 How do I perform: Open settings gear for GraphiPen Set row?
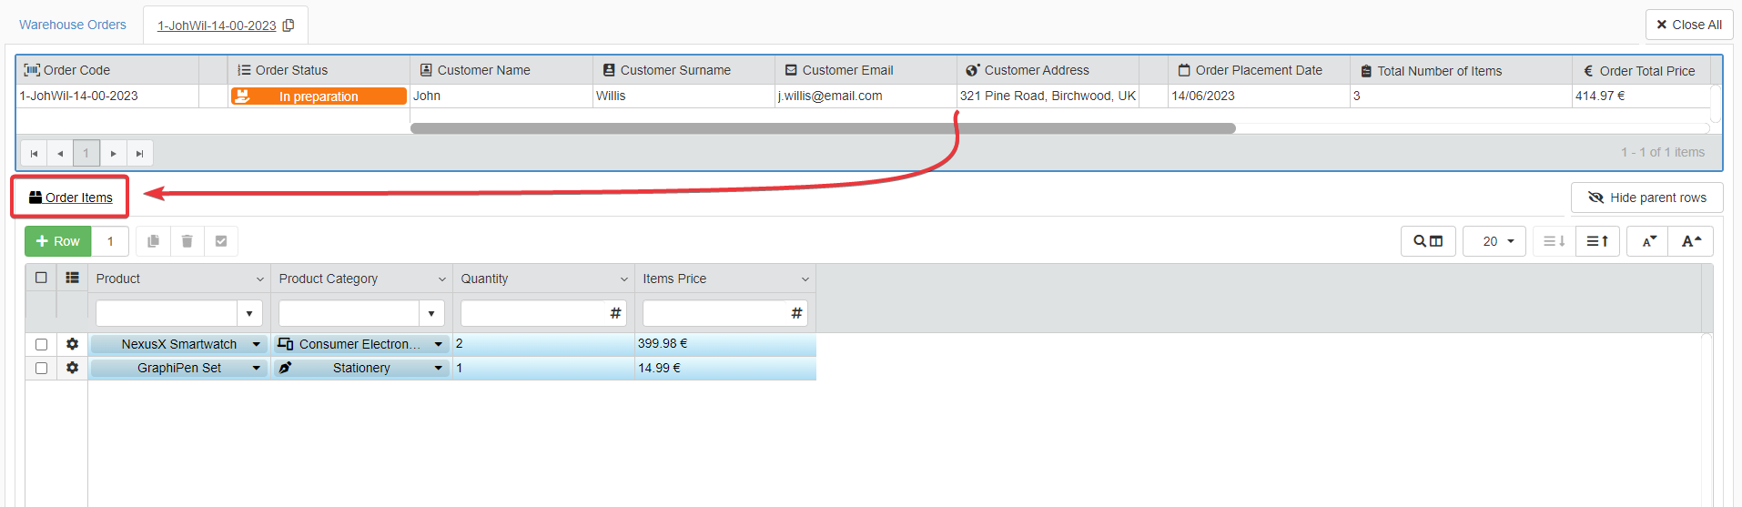pyautogui.click(x=72, y=368)
